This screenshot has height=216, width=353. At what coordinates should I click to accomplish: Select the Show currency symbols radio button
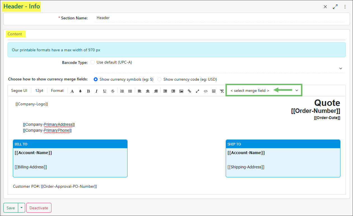[95, 79]
